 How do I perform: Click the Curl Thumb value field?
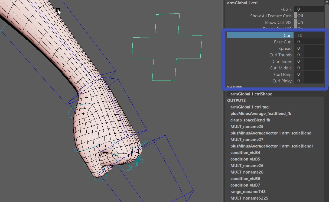tap(309, 55)
